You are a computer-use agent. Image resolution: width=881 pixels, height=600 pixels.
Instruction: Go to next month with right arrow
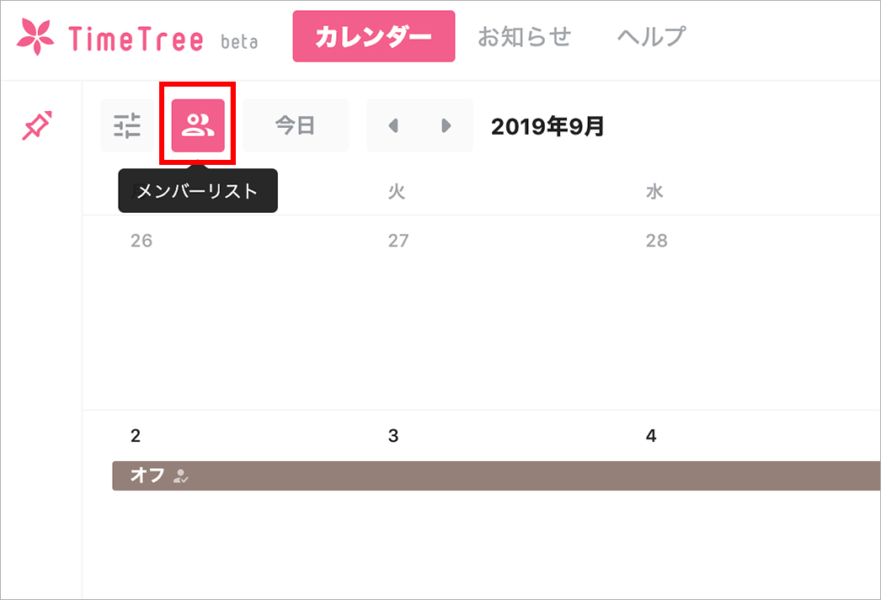point(446,126)
